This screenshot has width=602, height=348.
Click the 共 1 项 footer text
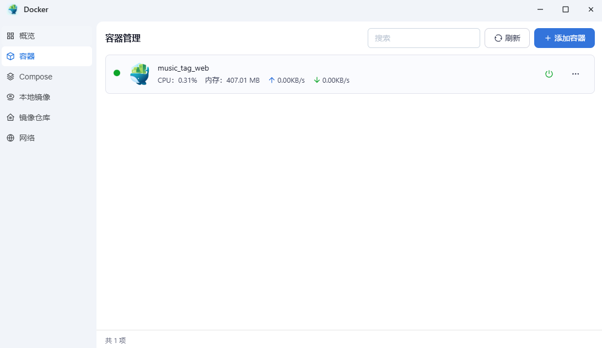116,340
